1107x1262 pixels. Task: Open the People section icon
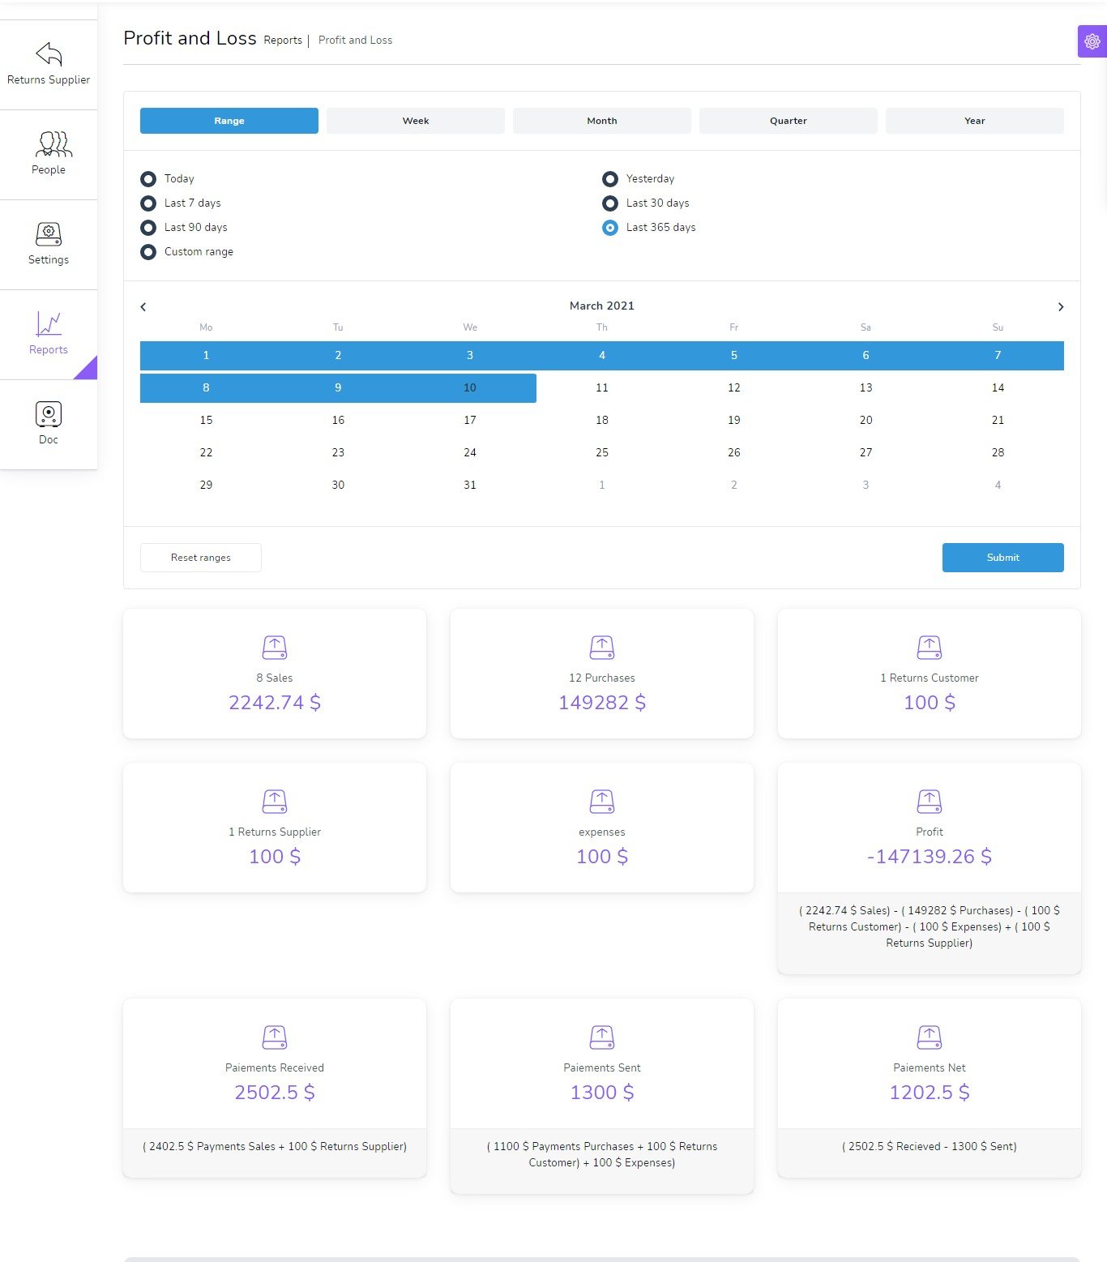click(x=53, y=144)
